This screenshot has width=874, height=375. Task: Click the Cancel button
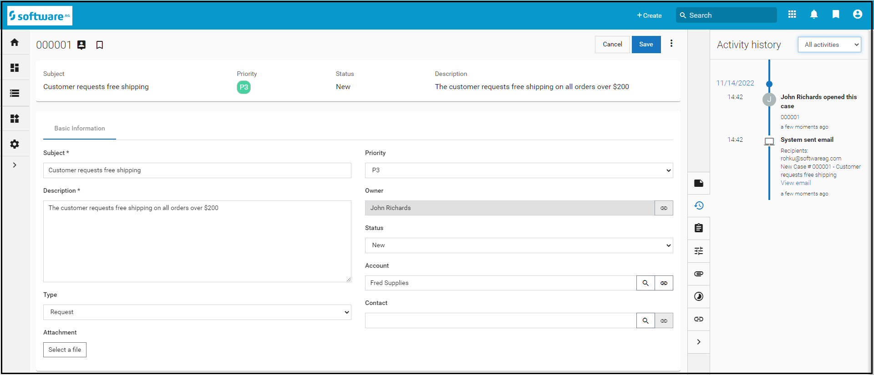coord(612,45)
